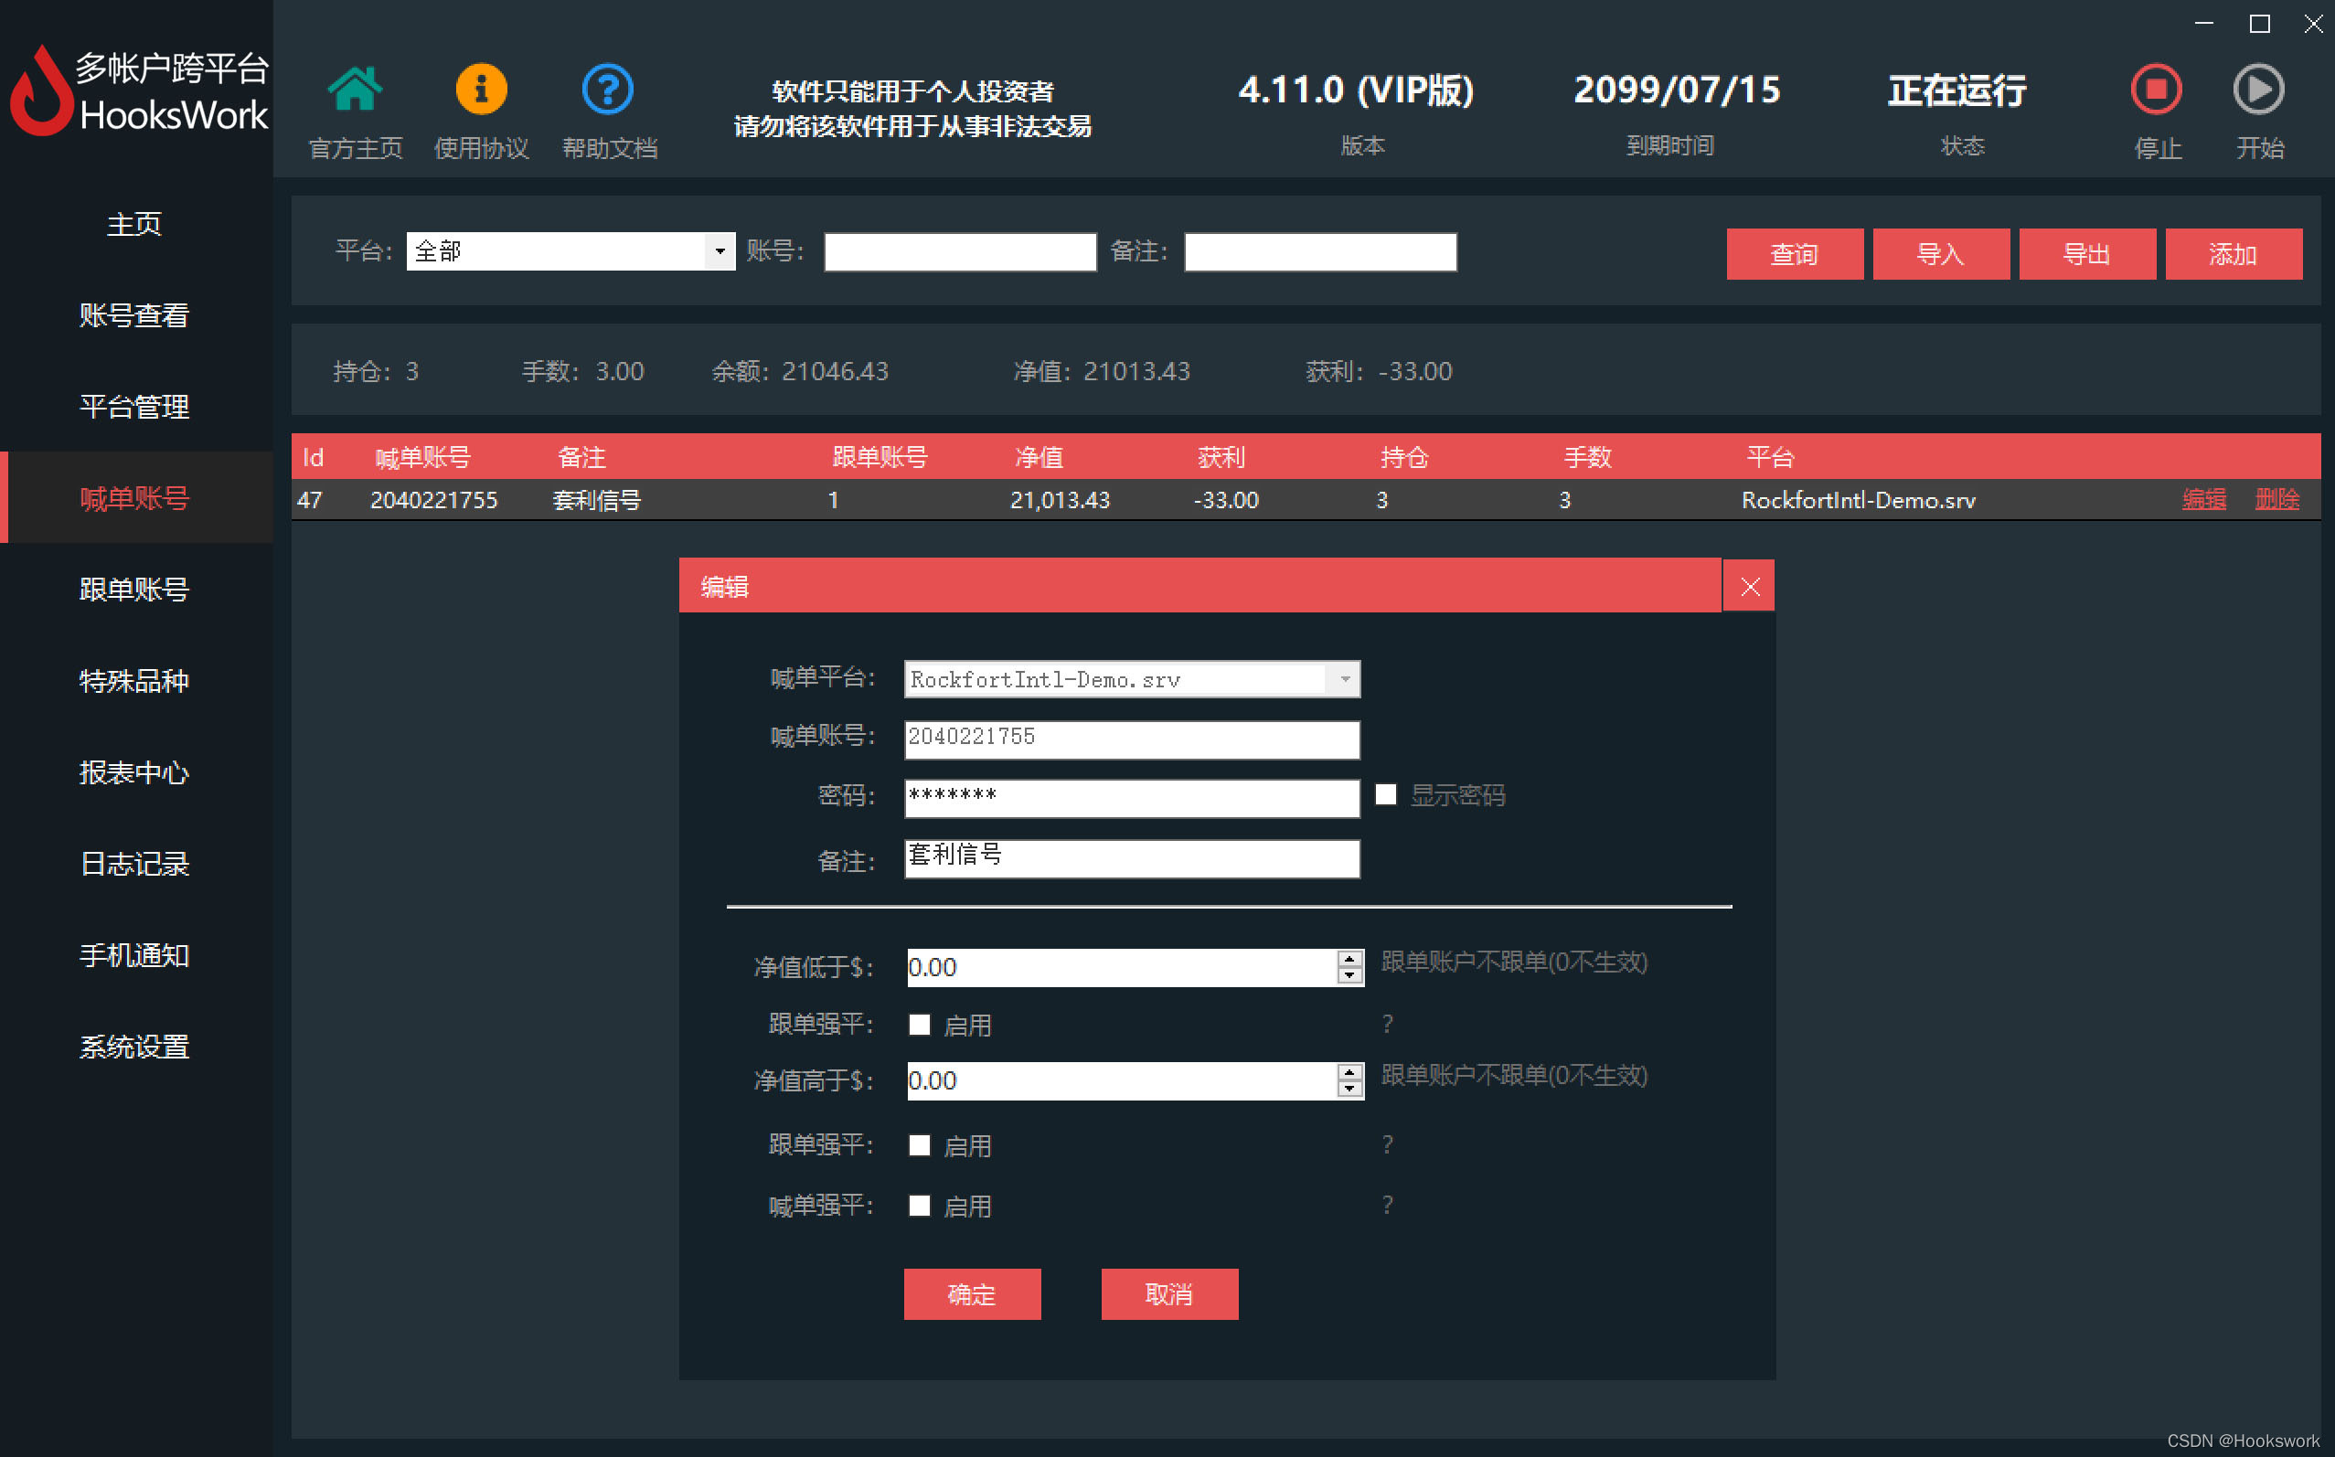The width and height of the screenshot is (2335, 1457).
Task: Click the 编辑 link on row 47
Action: pos(2203,500)
